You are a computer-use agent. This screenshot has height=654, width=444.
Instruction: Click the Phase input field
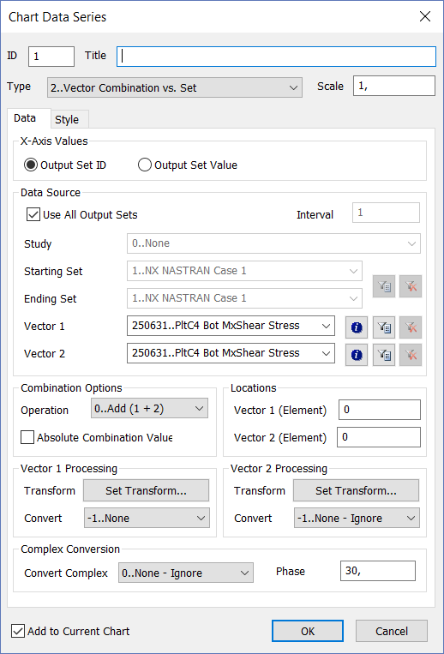378,571
